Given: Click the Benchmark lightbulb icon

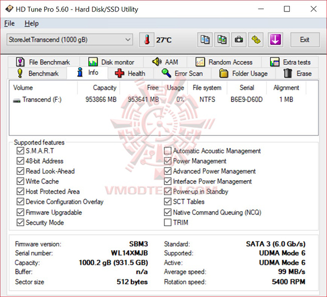Looking at the screenshot, I should click(20, 73).
